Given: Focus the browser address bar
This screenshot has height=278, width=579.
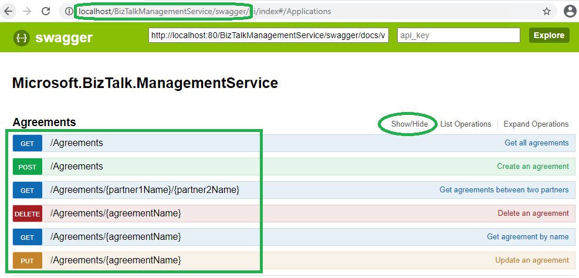Looking at the screenshot, I should (307, 12).
